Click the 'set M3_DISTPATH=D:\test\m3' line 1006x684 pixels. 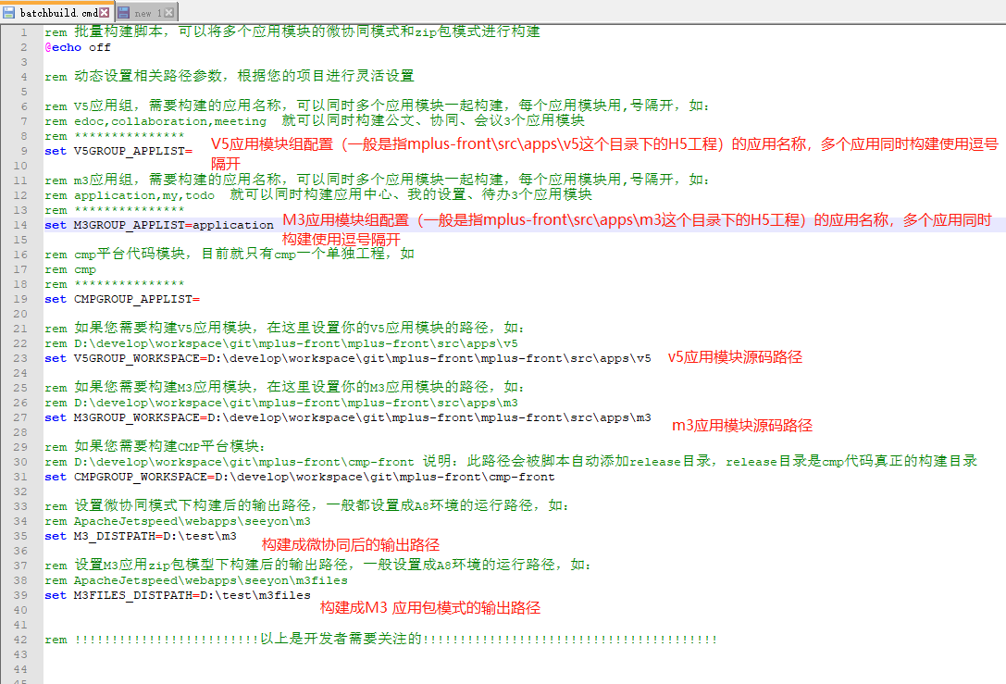pyautogui.click(x=141, y=536)
